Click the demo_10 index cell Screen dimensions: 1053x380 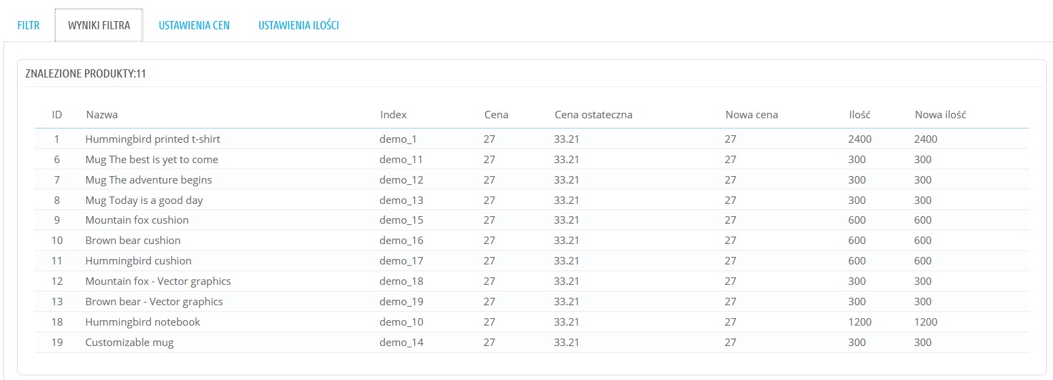coord(401,322)
